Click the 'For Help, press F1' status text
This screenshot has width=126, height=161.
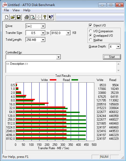click(x=16, y=157)
